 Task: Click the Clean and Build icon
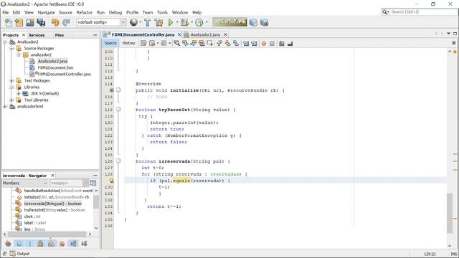[158, 22]
